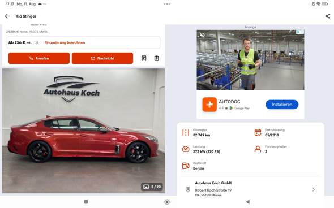Open gallery via 2 / 20 counter
The height and width of the screenshot is (208, 334).
152,187
